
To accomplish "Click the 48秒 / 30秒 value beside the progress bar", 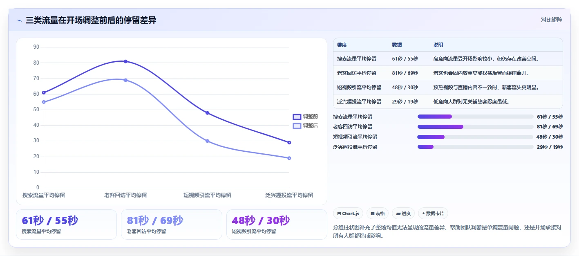I will [550, 137].
